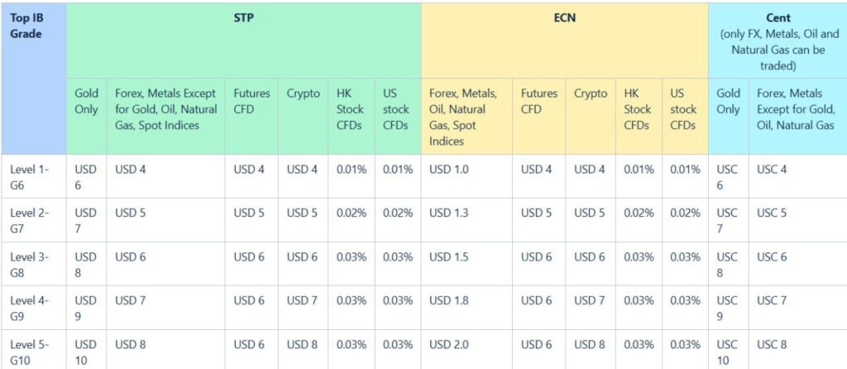Select the Level 5-G10 row label

tap(33, 349)
